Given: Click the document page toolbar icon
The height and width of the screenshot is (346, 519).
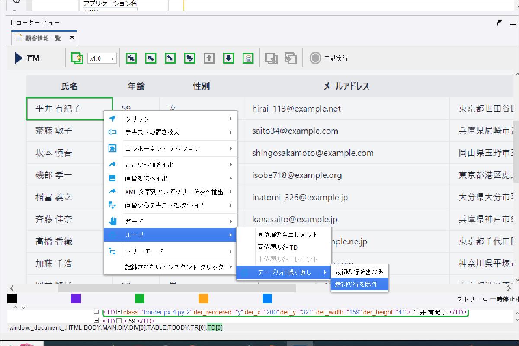Looking at the screenshot, I should pyautogui.click(x=248, y=58).
